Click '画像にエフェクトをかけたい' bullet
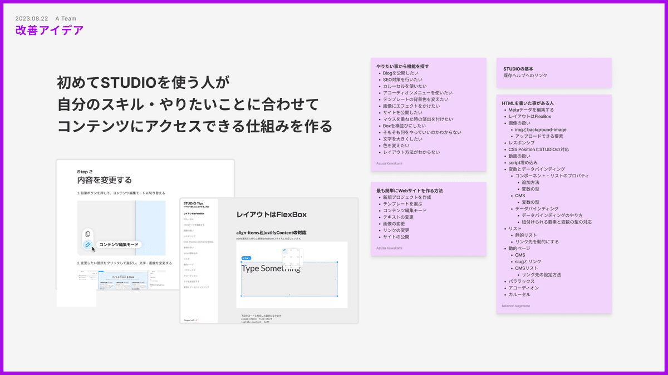Viewport: 668px width, 375px height. [x=411, y=106]
